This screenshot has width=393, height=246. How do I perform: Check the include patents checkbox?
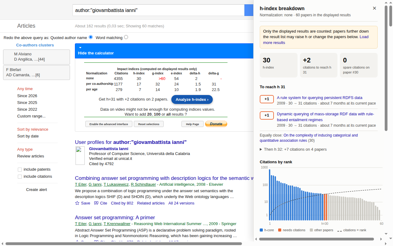click(20, 169)
